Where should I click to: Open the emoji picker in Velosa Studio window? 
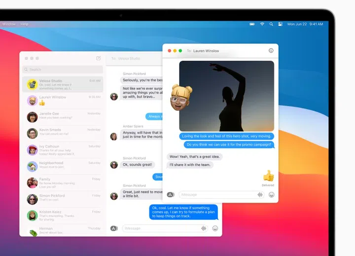click(x=215, y=228)
